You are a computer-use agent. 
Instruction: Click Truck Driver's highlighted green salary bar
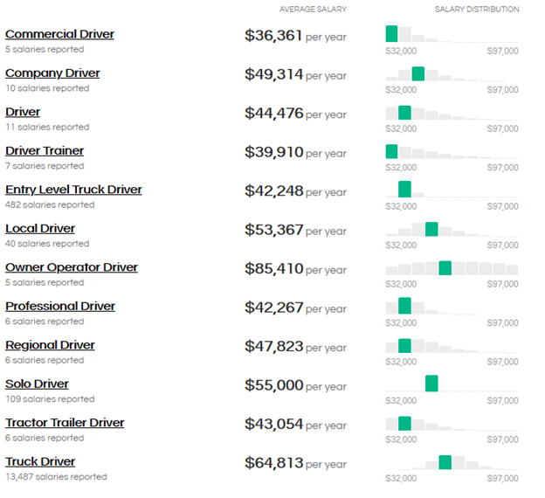pyautogui.click(x=445, y=461)
